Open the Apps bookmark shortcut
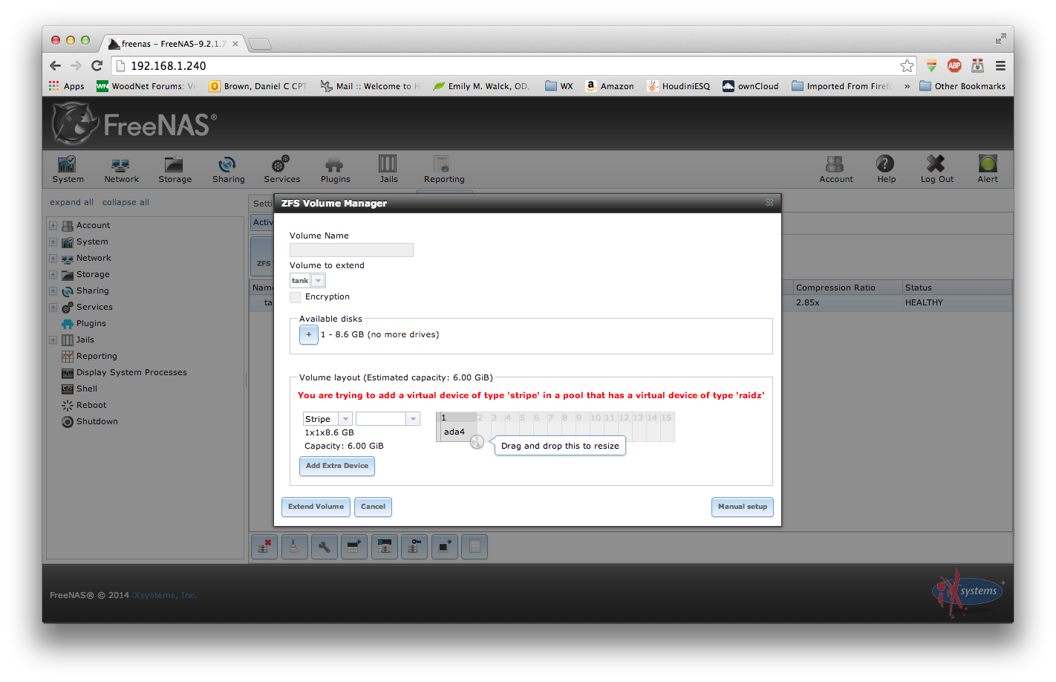This screenshot has height=682, width=1056. pos(67,86)
